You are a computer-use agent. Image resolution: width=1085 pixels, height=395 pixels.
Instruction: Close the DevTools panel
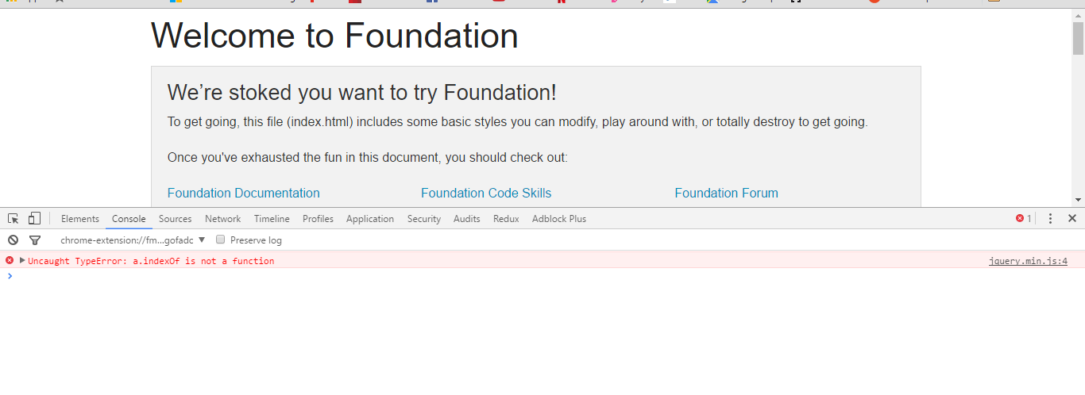[x=1072, y=219]
